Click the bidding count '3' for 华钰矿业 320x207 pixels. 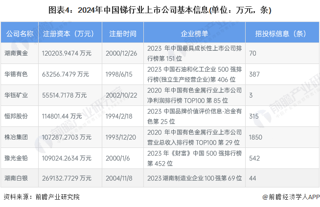pos(251,95)
